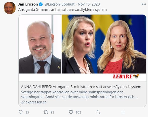This screenshot has width=148, height=117.
Task: Open the right photo with Swedish flags
Action: coord(104,44)
